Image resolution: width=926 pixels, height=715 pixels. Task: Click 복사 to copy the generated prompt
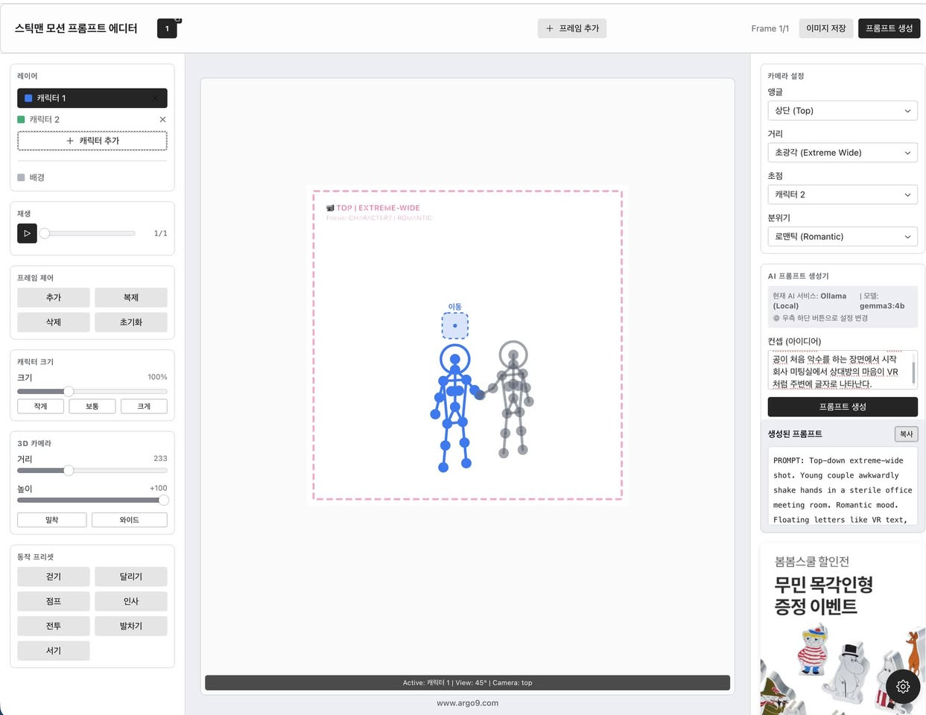point(905,433)
